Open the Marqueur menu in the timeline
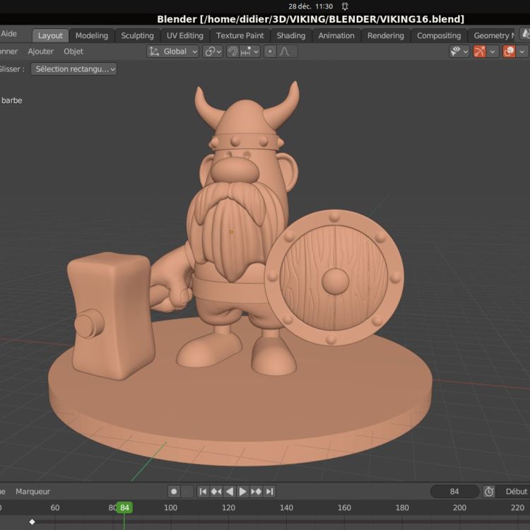Viewport: 530px width, 530px height. (33, 491)
